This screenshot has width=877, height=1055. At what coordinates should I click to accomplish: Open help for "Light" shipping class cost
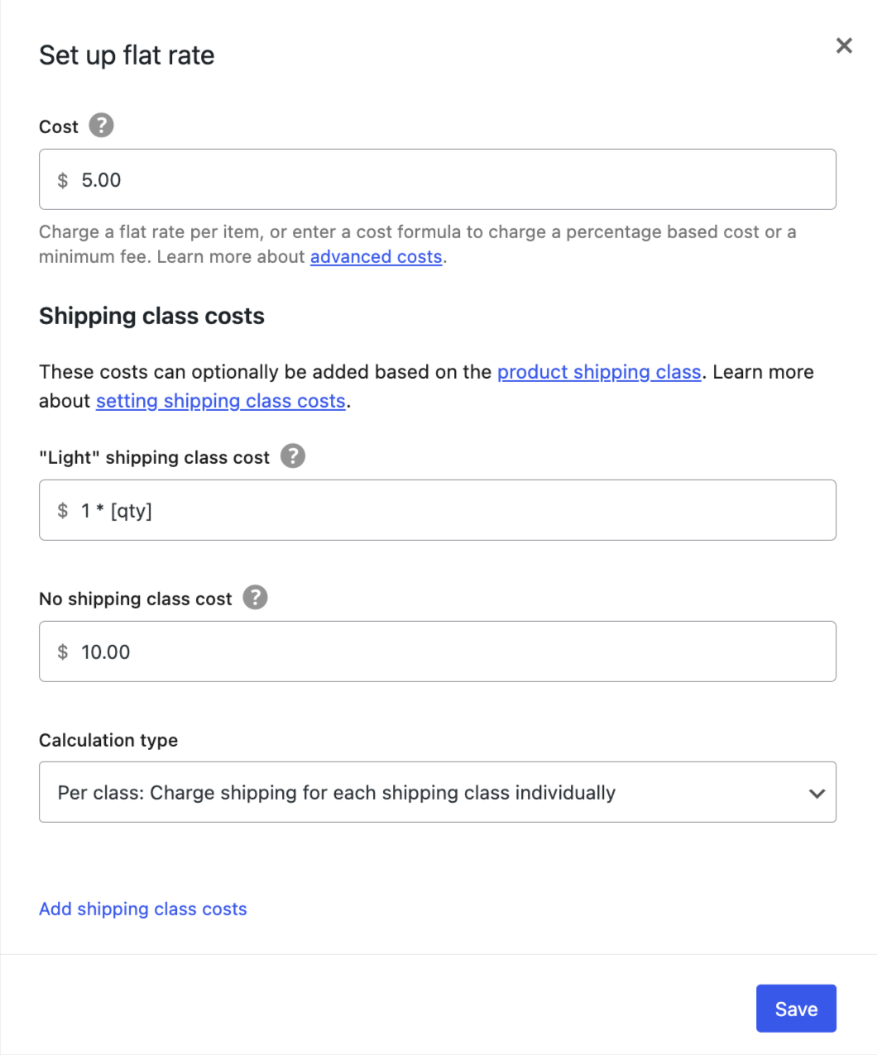pos(291,456)
